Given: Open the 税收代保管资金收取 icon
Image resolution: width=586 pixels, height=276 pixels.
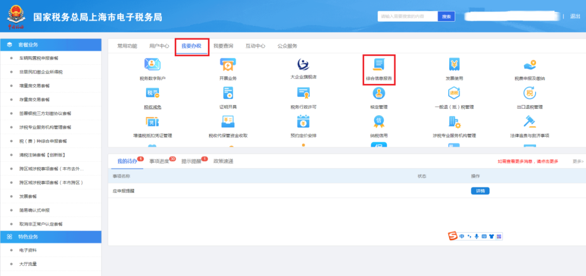Looking at the screenshot, I should point(228,122).
